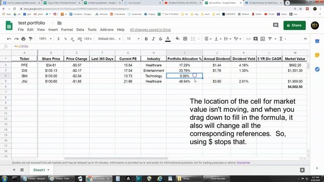Open the font size dropdown

[133, 39]
